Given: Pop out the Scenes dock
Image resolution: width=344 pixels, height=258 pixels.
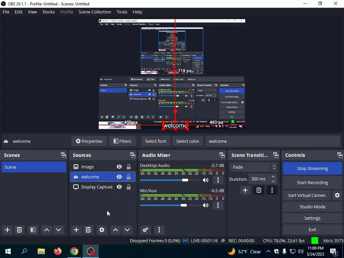Looking at the screenshot, I should [63, 155].
